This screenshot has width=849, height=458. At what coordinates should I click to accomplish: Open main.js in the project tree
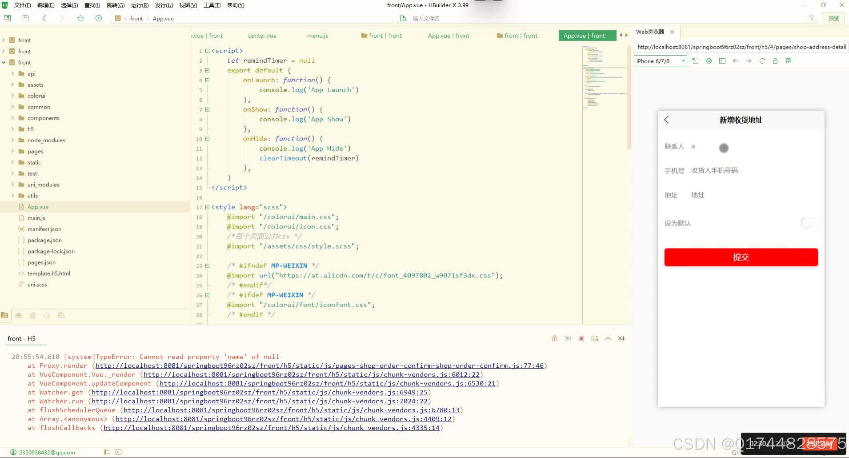pos(36,218)
